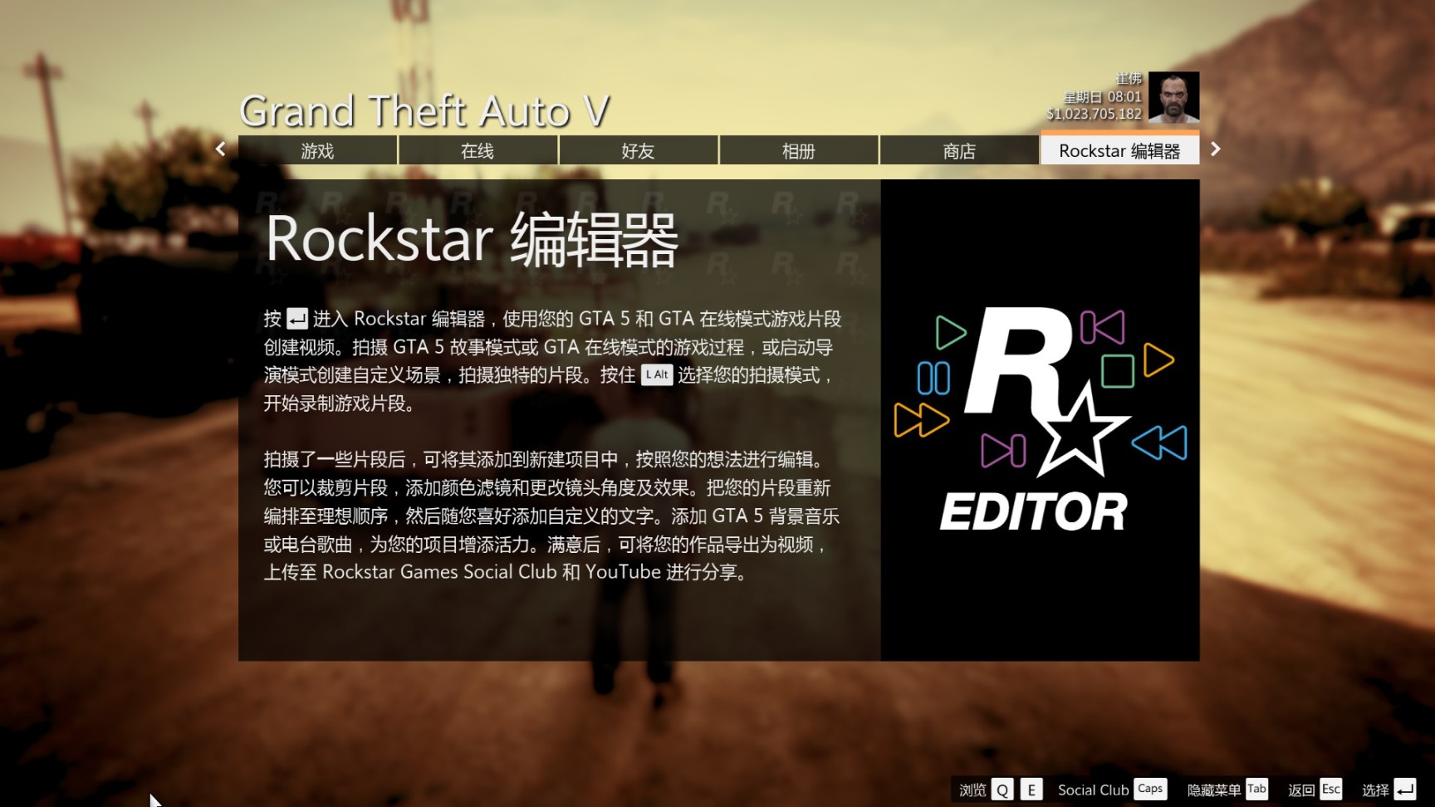Click the Rockstar Editor logo image

[1040, 420]
